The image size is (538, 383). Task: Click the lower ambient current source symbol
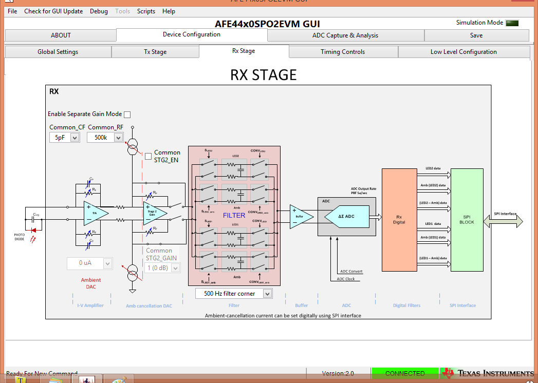click(x=133, y=273)
